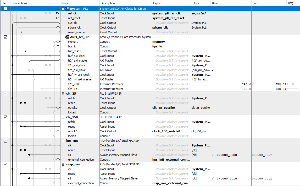Click the ARM_A9_HPS component icon
The height and width of the screenshot is (186, 300).
[x=67, y=37]
